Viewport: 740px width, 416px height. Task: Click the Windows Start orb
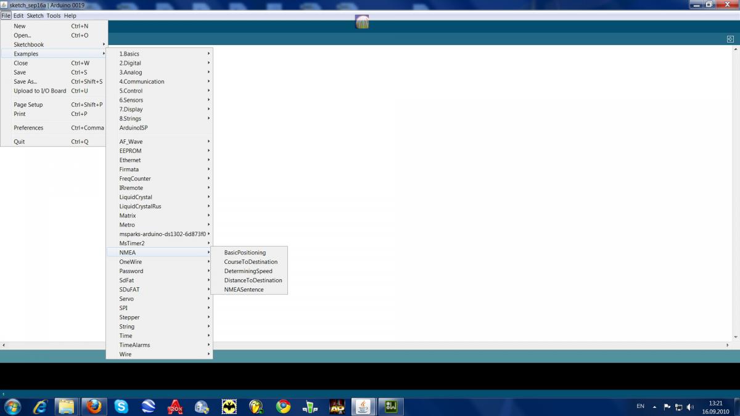click(12, 406)
